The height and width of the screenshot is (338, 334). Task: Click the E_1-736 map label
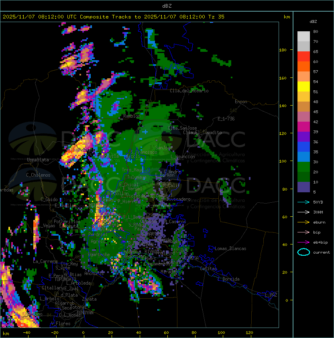coord(226,119)
